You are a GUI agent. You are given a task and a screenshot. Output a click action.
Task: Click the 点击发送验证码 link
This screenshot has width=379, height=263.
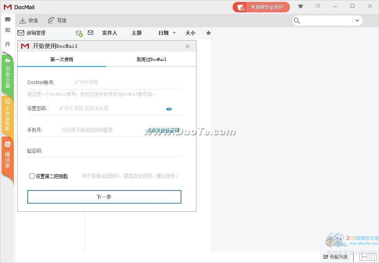[163, 130]
